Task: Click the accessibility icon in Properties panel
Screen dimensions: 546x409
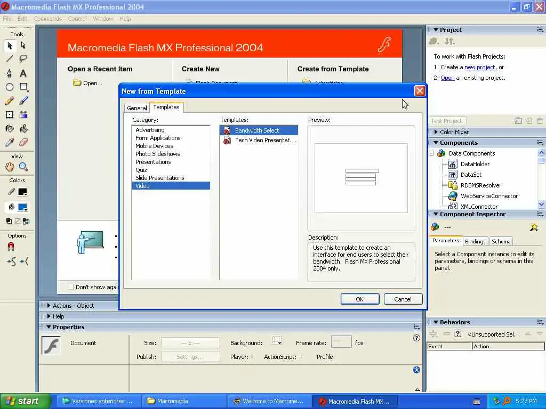Action: 416,370
